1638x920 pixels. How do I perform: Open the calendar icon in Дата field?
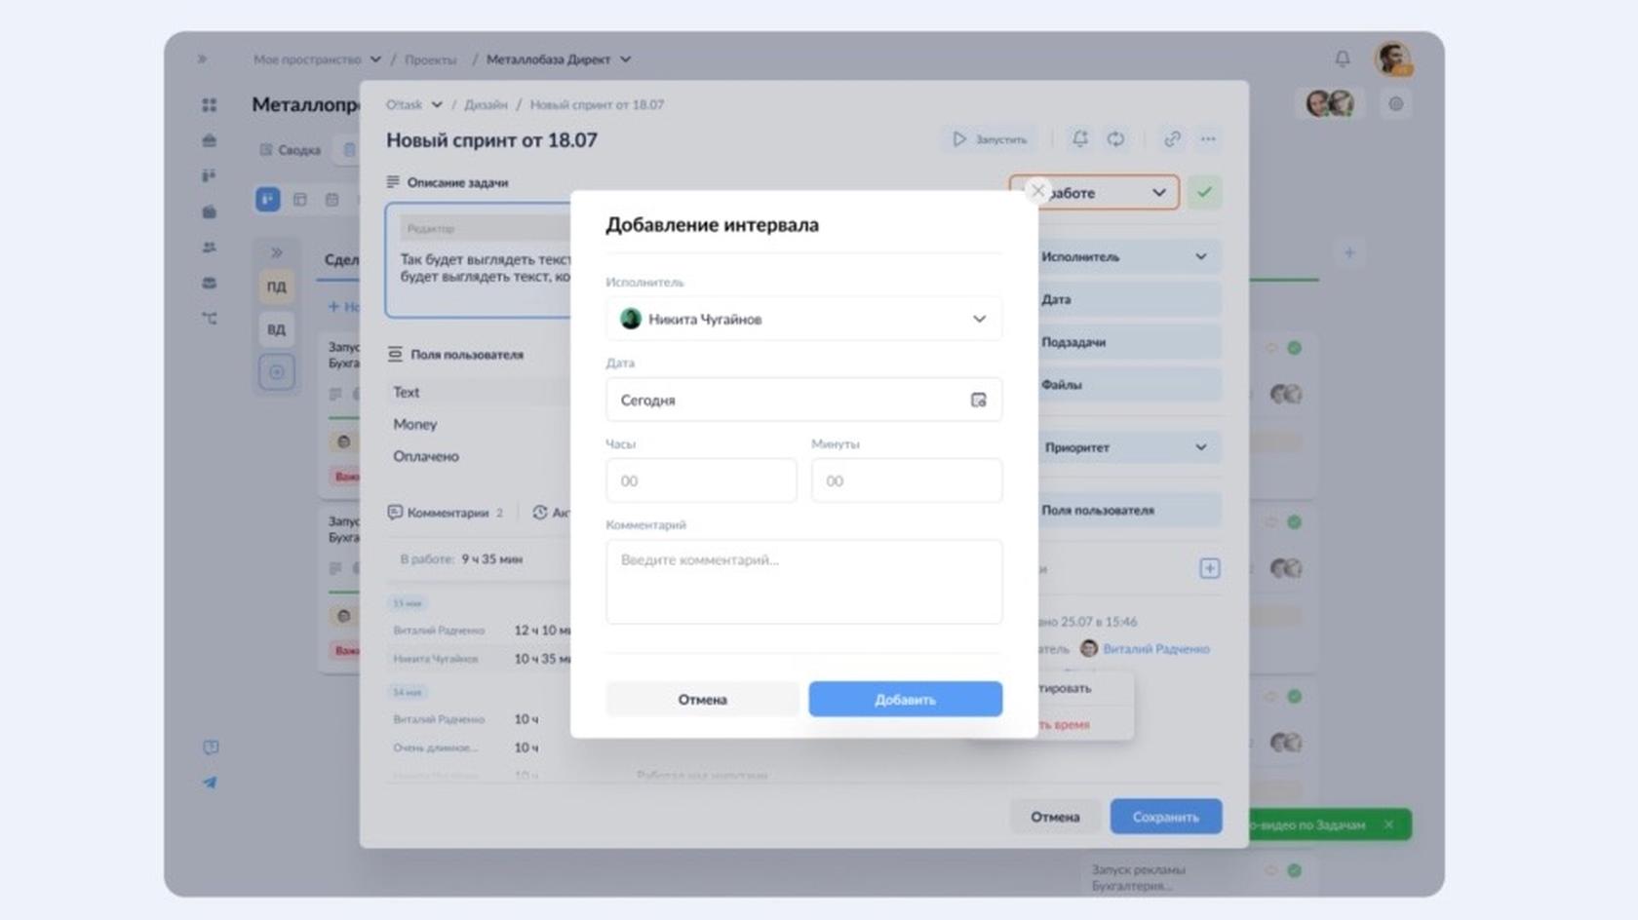979,400
